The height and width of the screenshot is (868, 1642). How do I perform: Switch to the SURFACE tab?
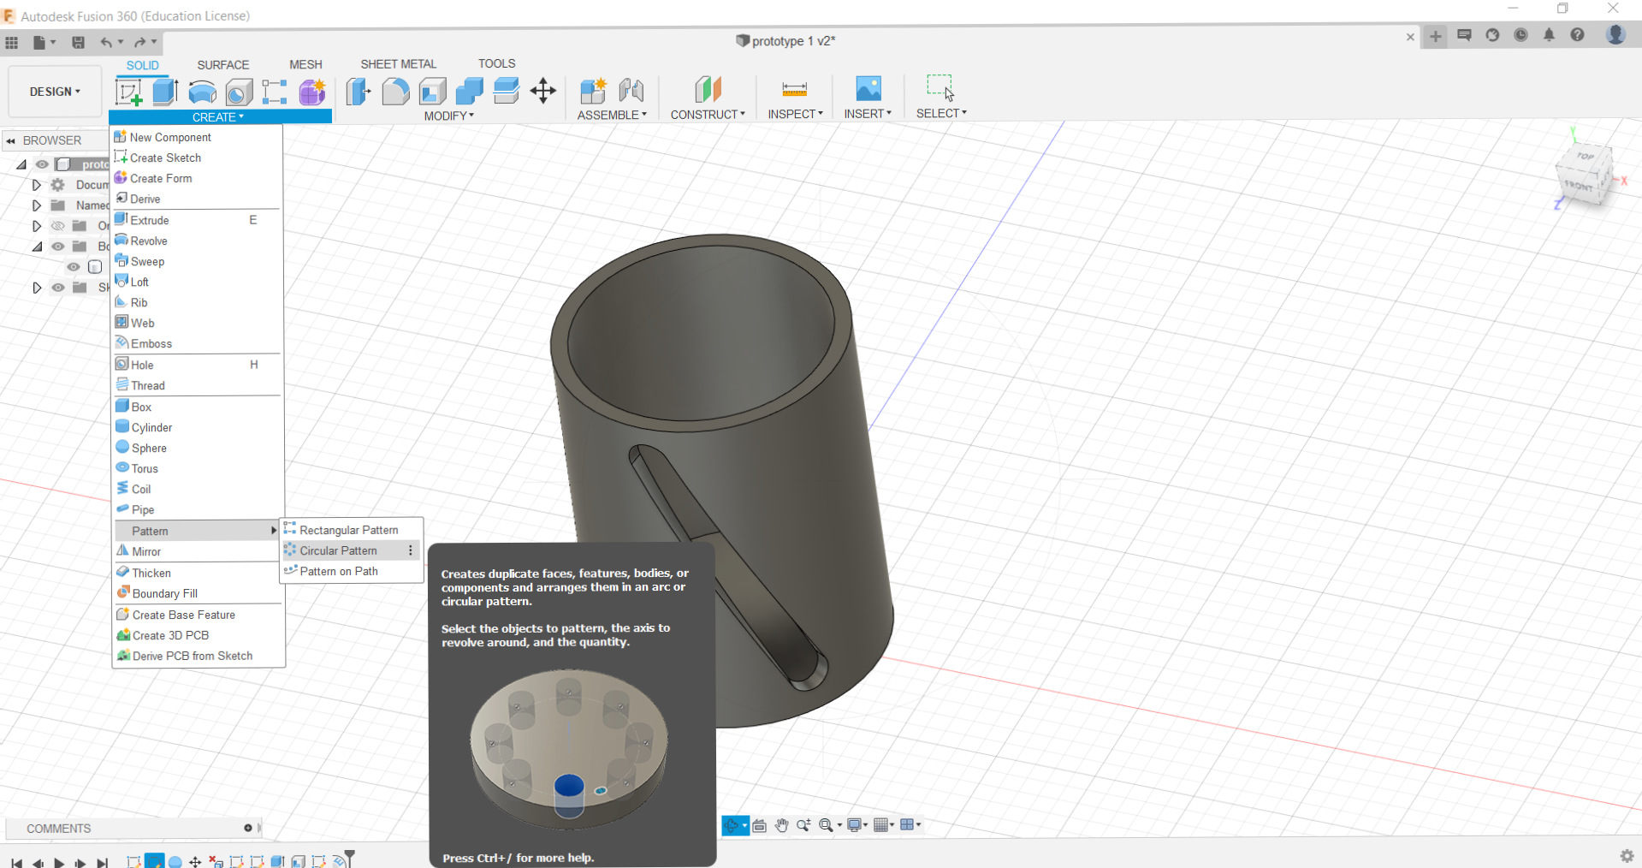(223, 65)
